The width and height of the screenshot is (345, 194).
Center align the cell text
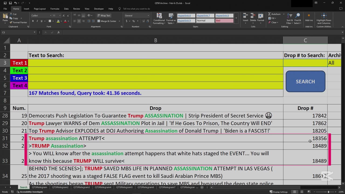tap(79, 21)
